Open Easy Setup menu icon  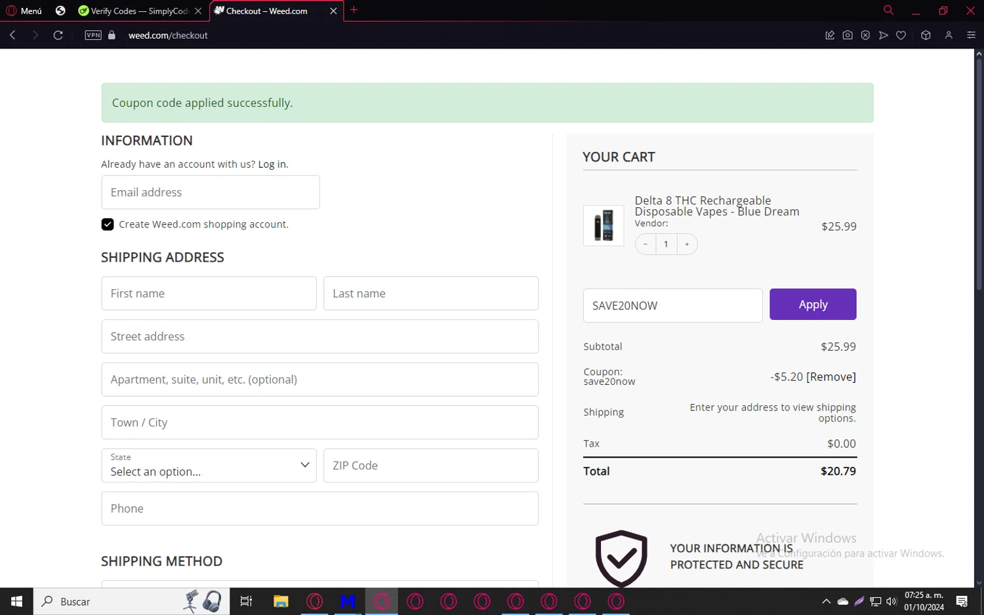(972, 35)
